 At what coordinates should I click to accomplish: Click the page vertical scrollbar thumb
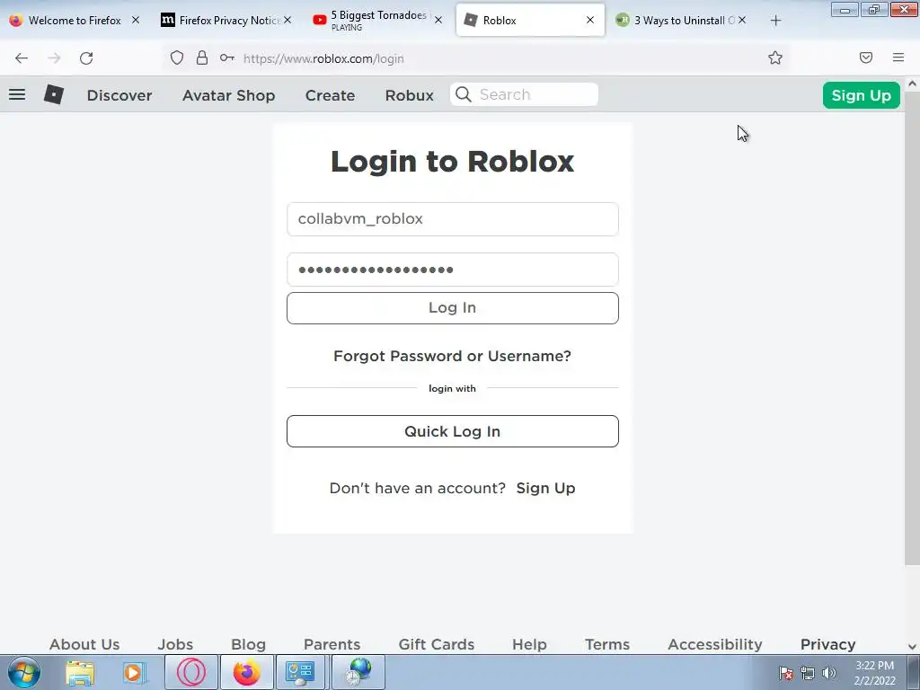tap(912, 329)
